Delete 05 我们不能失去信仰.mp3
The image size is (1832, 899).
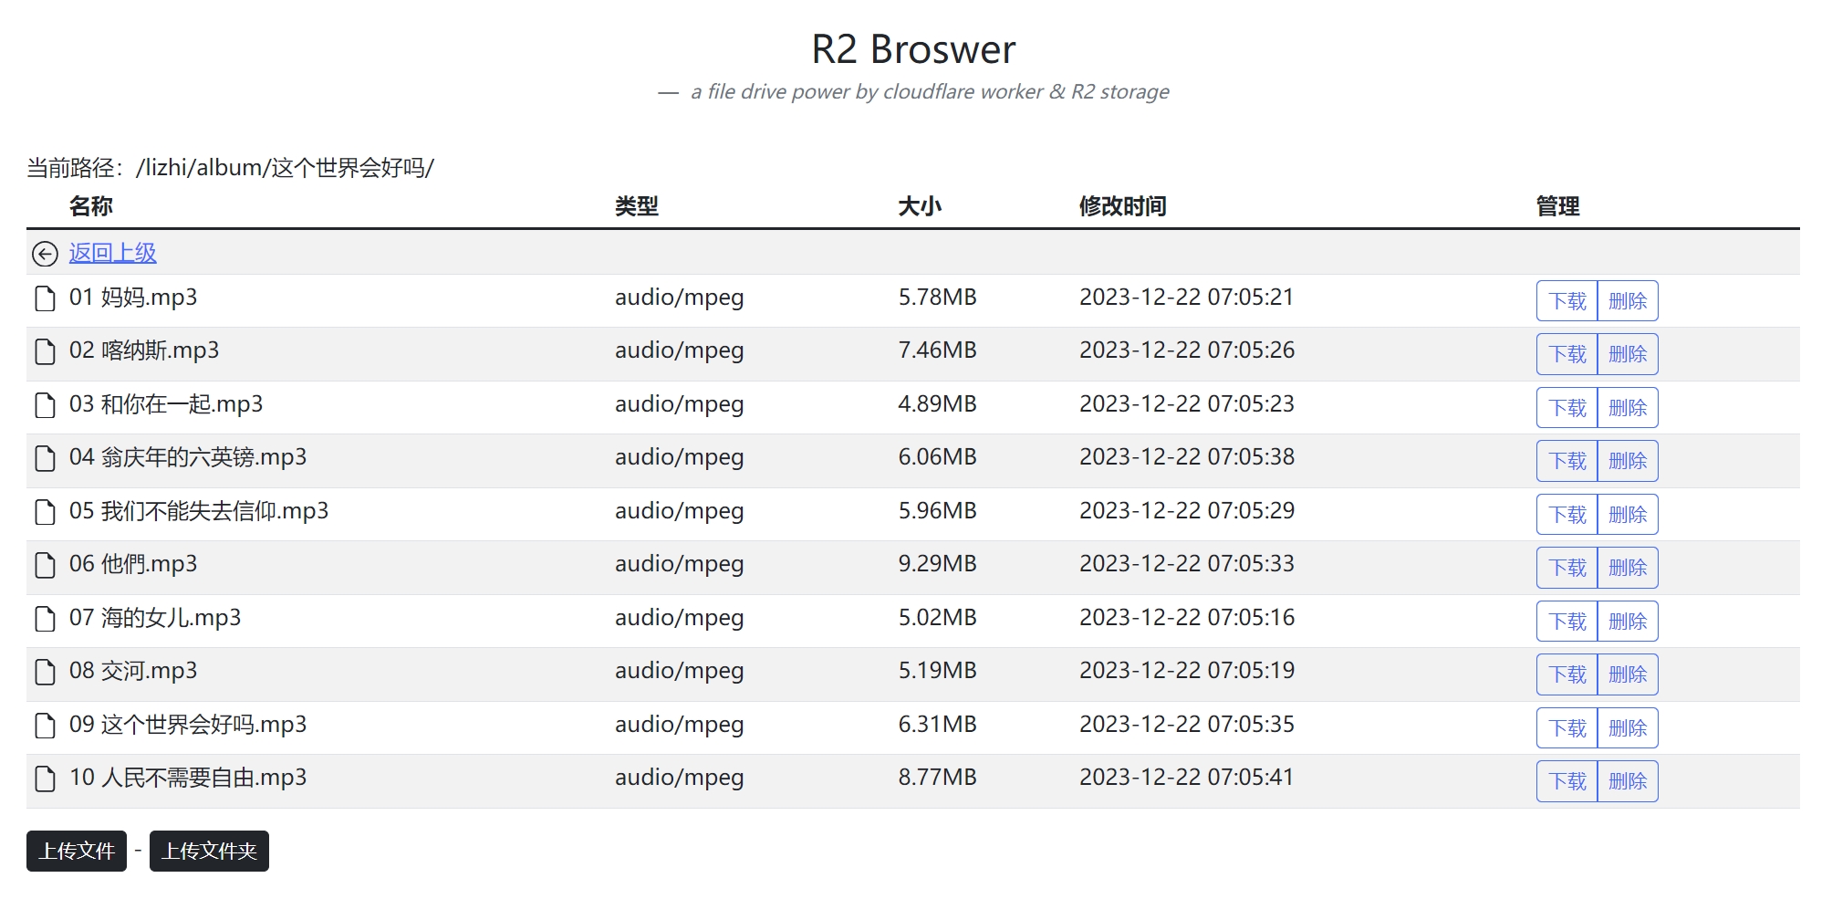(1628, 515)
